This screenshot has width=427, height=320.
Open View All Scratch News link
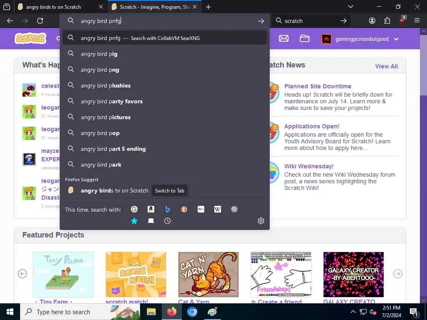point(386,66)
